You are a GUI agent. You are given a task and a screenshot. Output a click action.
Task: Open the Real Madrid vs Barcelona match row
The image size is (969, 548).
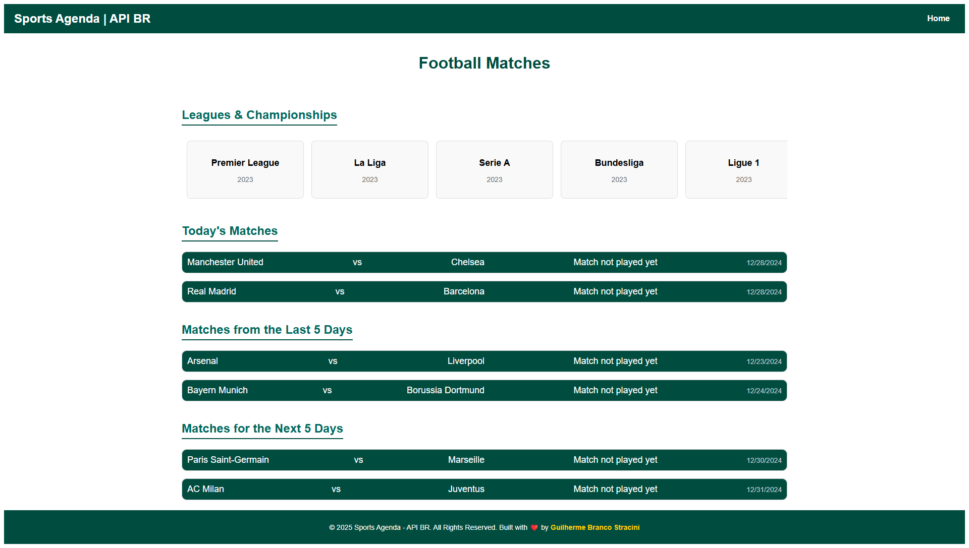[484, 291]
